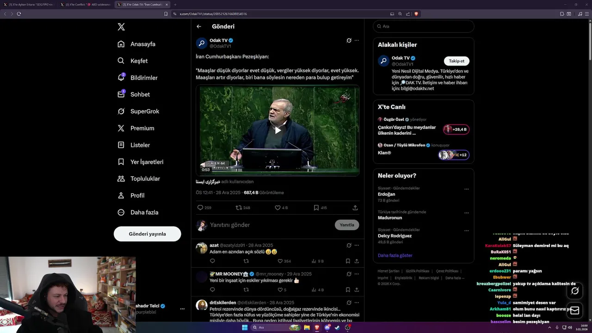The height and width of the screenshot is (333, 592).
Task: Focus the Yanıtını gönder reply field
Action: (271, 225)
